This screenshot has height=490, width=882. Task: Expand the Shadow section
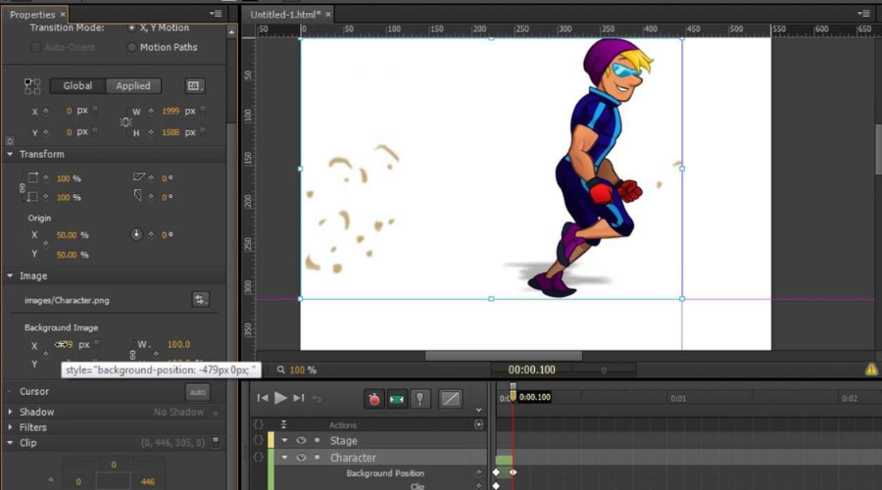coord(10,412)
